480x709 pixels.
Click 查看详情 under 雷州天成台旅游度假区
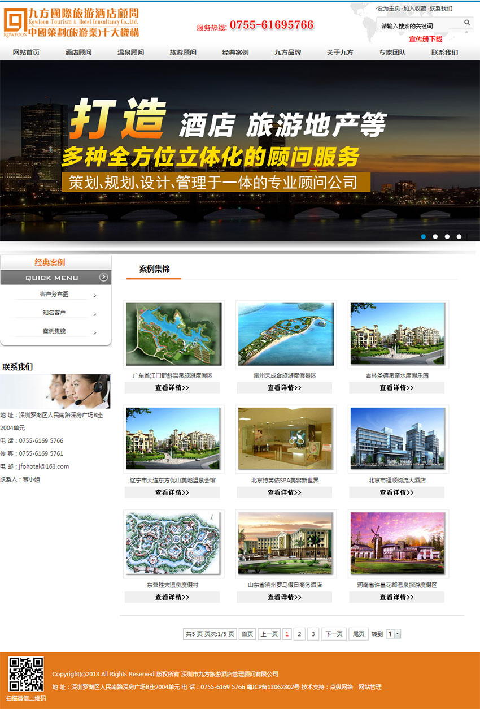(x=284, y=388)
